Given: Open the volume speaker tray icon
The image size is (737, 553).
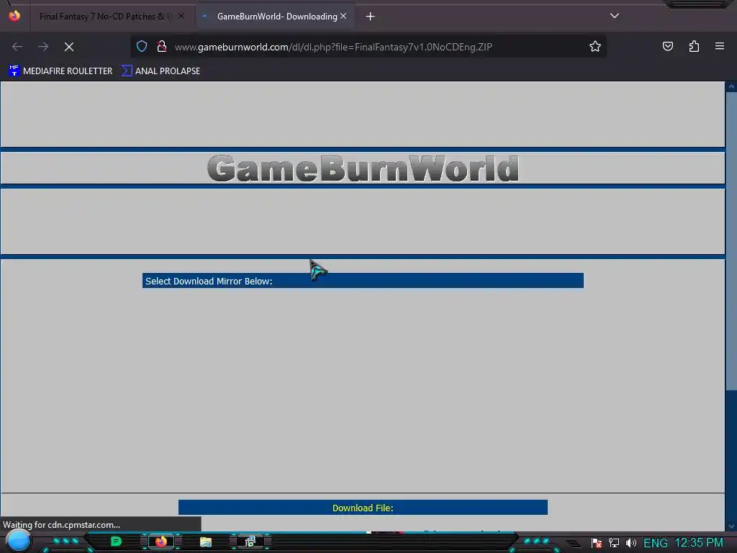Looking at the screenshot, I should point(630,543).
